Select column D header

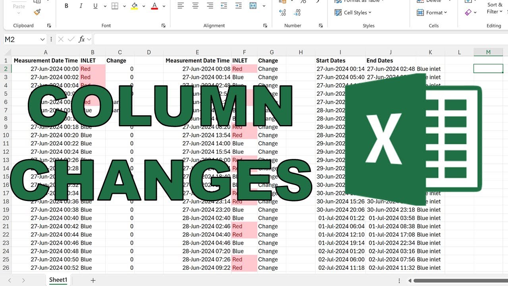pos(149,52)
